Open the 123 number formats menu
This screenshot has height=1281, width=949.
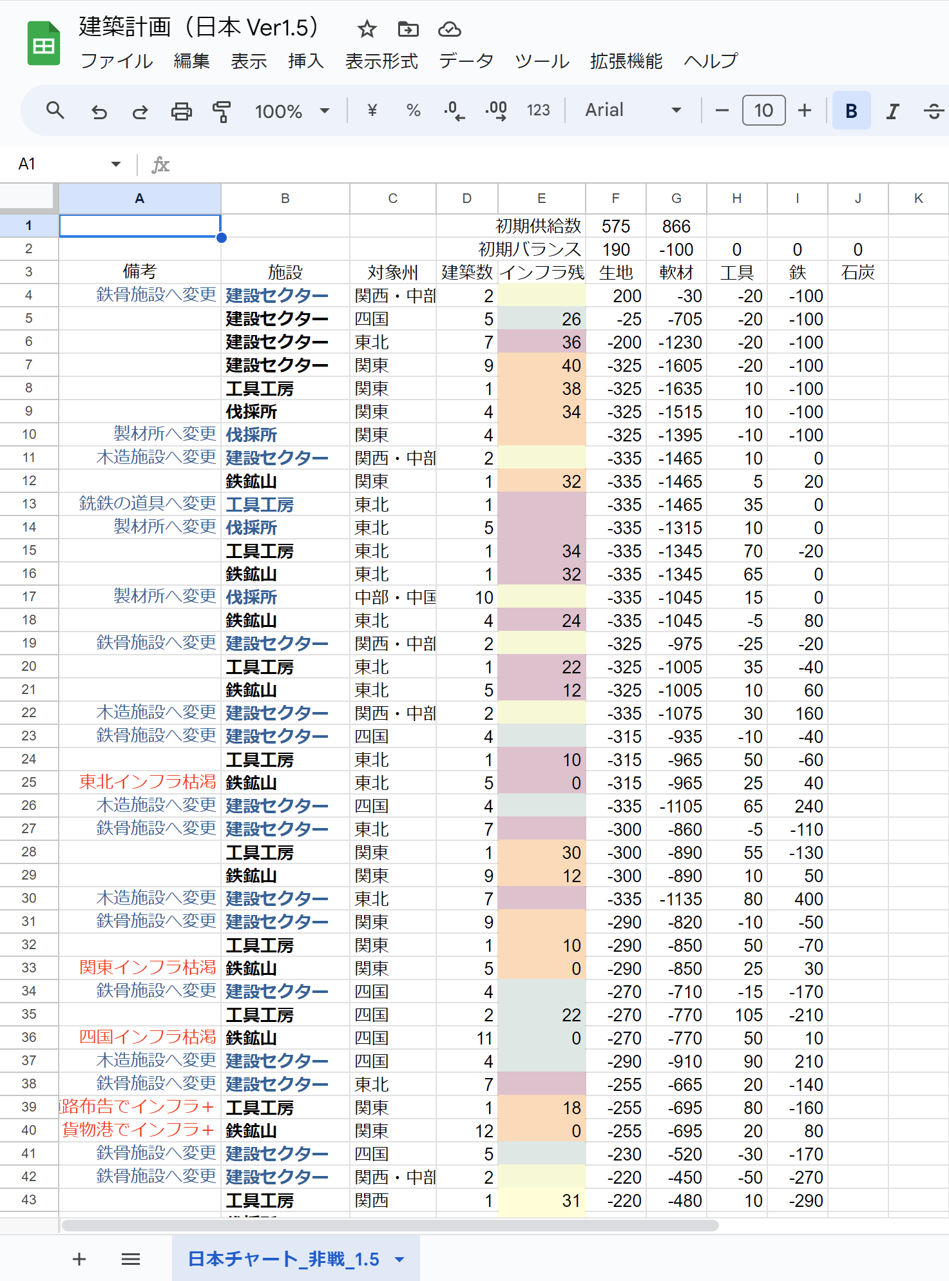coord(538,111)
